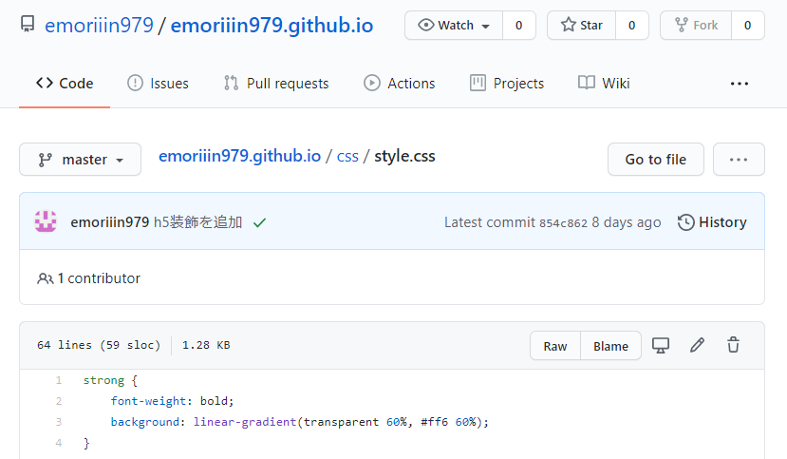This screenshot has width=787, height=459.
Task: Open the Projects tab
Action: tap(506, 84)
